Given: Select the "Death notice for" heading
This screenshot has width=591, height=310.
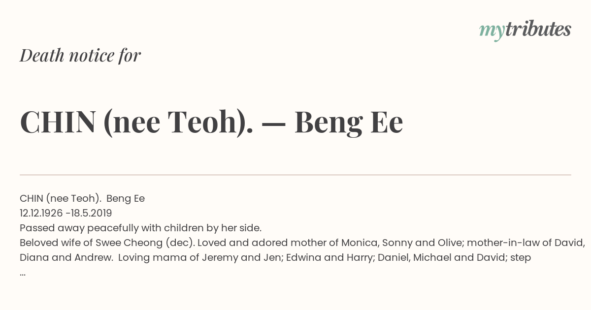Looking at the screenshot, I should point(80,55).
